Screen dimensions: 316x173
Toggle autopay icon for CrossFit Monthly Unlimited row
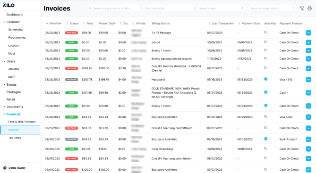(x=265, y=68)
